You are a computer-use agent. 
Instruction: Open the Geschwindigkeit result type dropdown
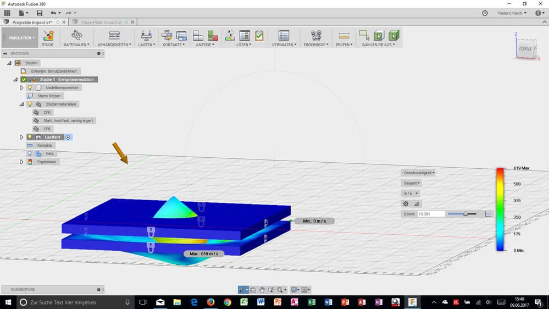(x=418, y=173)
